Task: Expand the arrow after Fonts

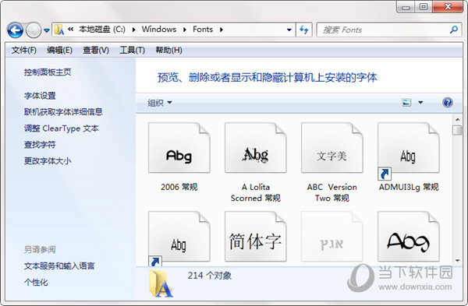Action: [x=222, y=30]
